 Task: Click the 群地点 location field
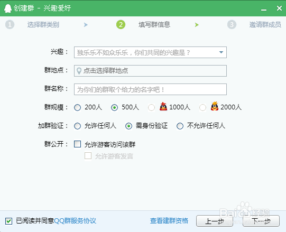tap(150, 71)
